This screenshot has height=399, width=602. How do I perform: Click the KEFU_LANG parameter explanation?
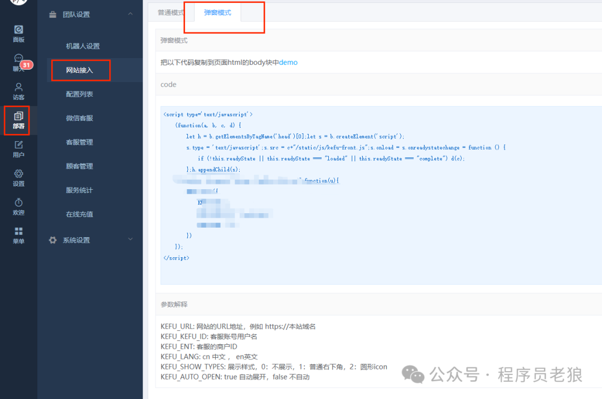click(x=209, y=357)
